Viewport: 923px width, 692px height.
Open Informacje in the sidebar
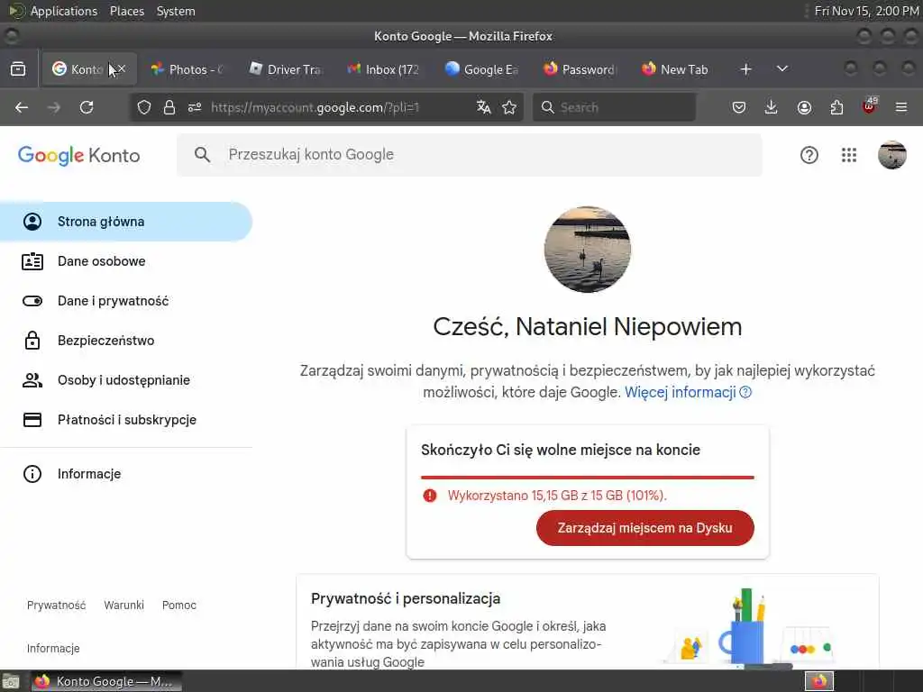[126, 474]
